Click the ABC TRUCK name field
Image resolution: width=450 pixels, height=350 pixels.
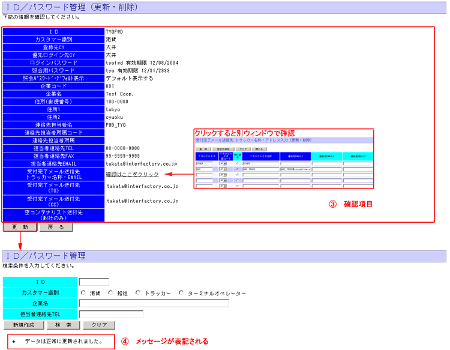[x=259, y=169]
